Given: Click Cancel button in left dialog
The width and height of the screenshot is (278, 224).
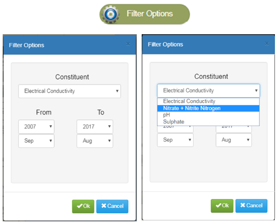Looking at the screenshot, I should click(112, 206).
